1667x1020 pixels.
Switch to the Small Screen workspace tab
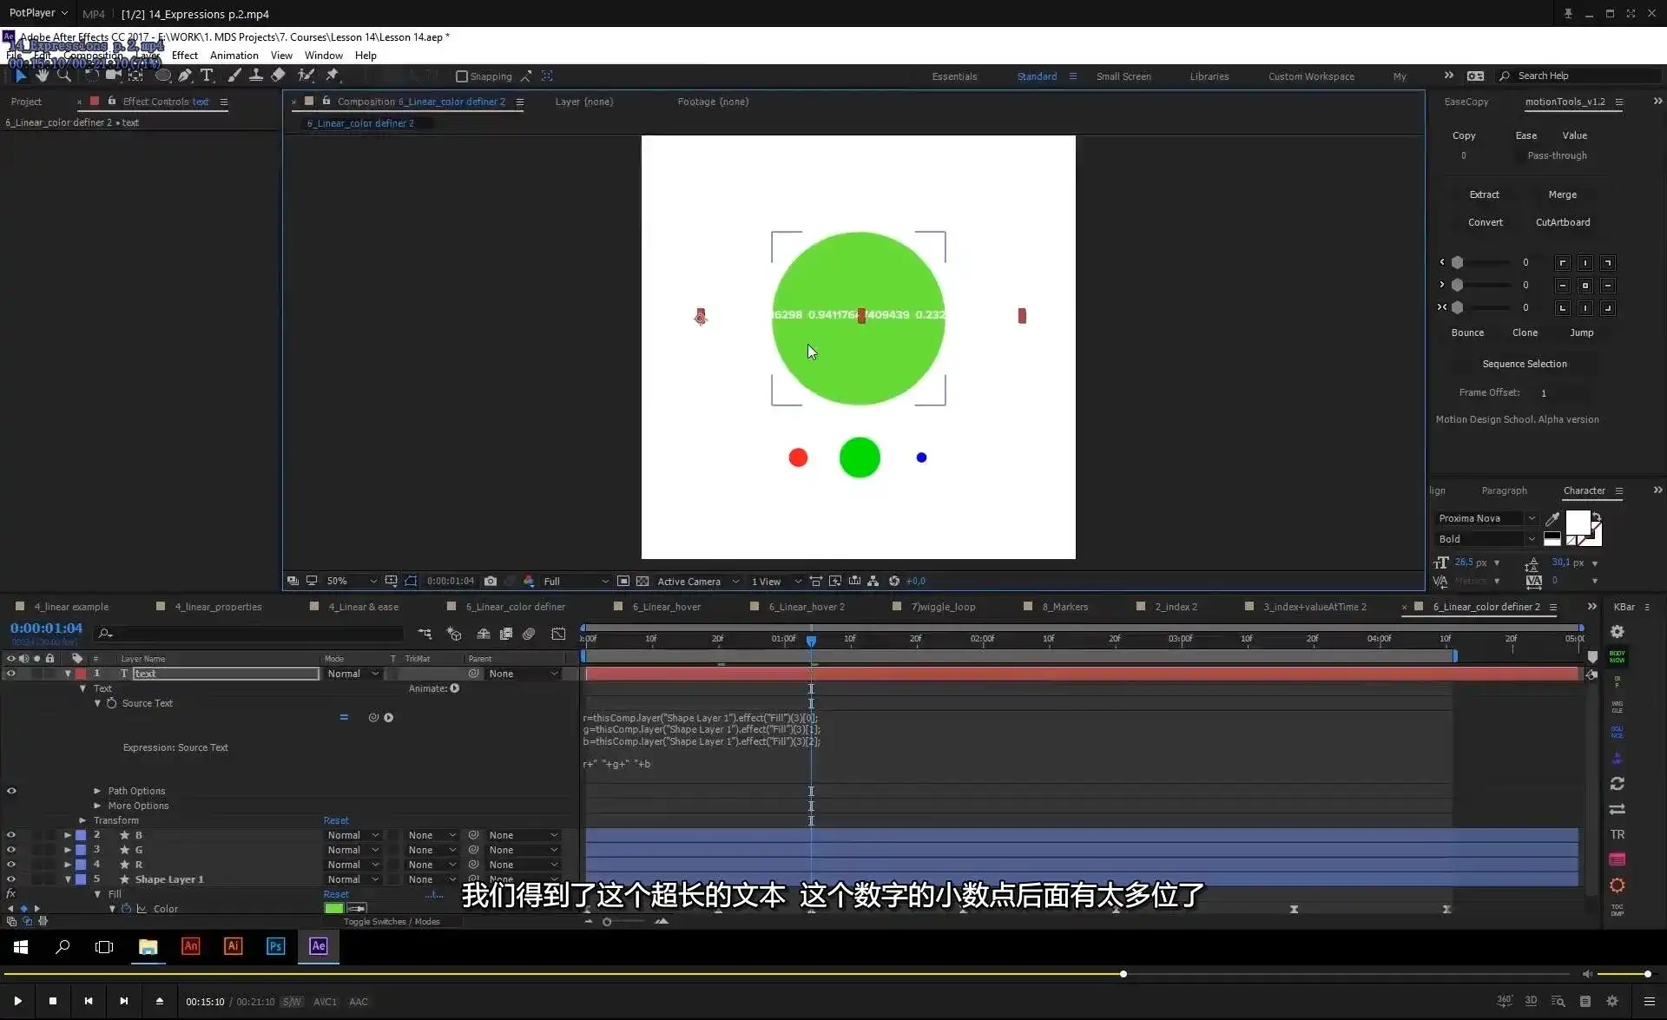click(1123, 76)
